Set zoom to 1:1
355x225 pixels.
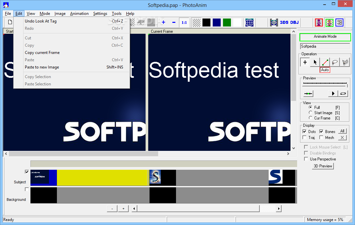click(184, 22)
